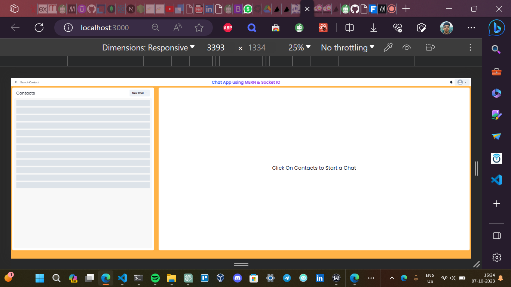
Task: Switch to the WhatsApp browser tab
Action: [x=248, y=9]
